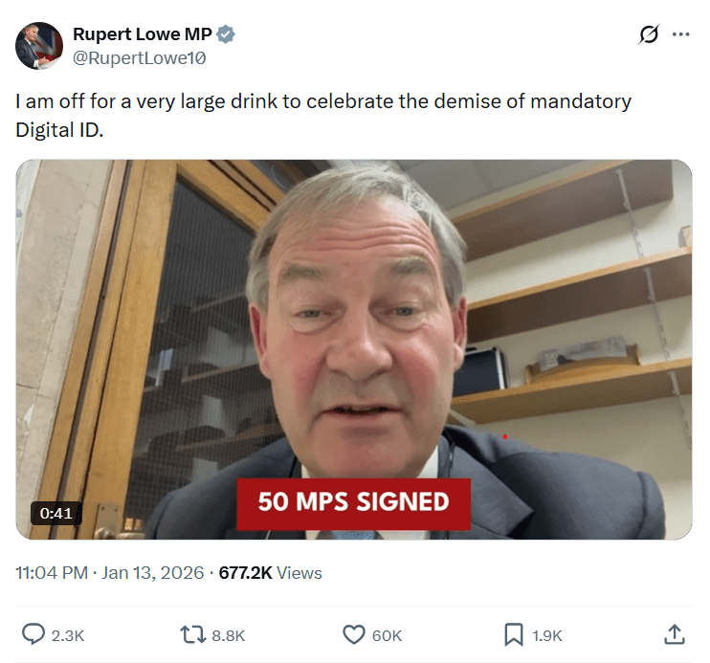Open the three-dot more options menu
Image resolution: width=710 pixels, height=663 pixels.
[x=681, y=34]
